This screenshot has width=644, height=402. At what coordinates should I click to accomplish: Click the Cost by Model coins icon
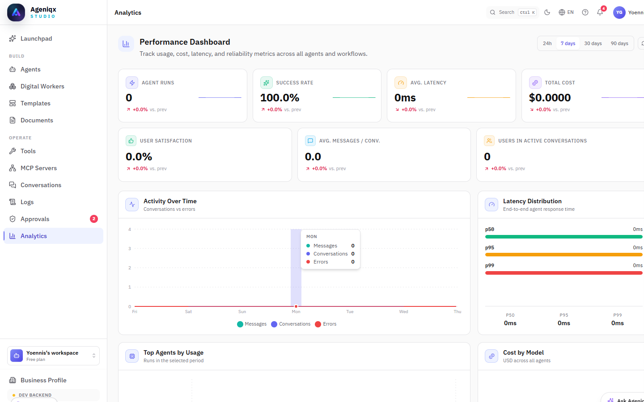coord(491,356)
